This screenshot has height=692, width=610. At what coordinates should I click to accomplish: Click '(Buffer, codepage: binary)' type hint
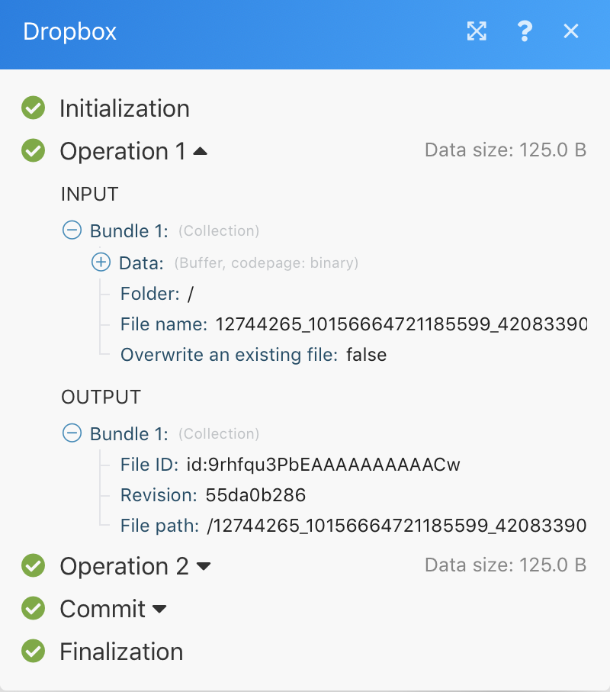pos(266,263)
